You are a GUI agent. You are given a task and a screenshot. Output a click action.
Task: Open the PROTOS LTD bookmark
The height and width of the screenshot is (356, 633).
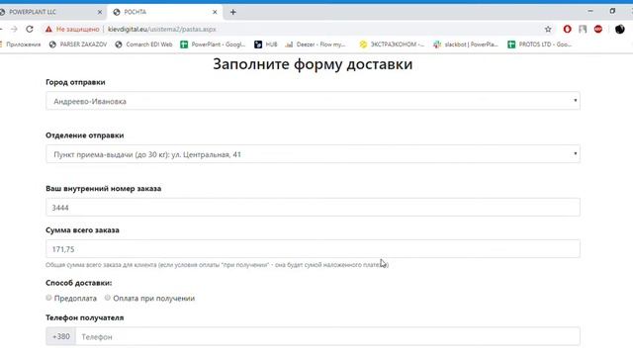540,44
